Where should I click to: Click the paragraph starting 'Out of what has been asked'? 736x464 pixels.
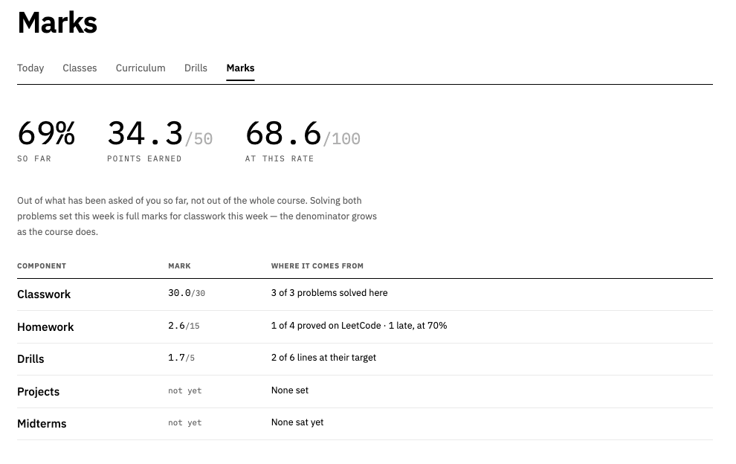(197, 216)
